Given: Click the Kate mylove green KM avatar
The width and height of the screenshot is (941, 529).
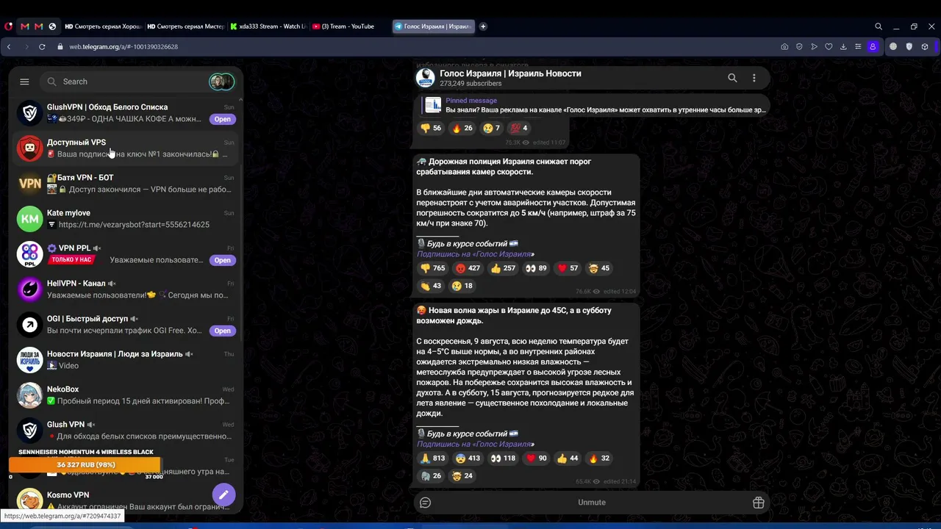Looking at the screenshot, I should click(30, 219).
